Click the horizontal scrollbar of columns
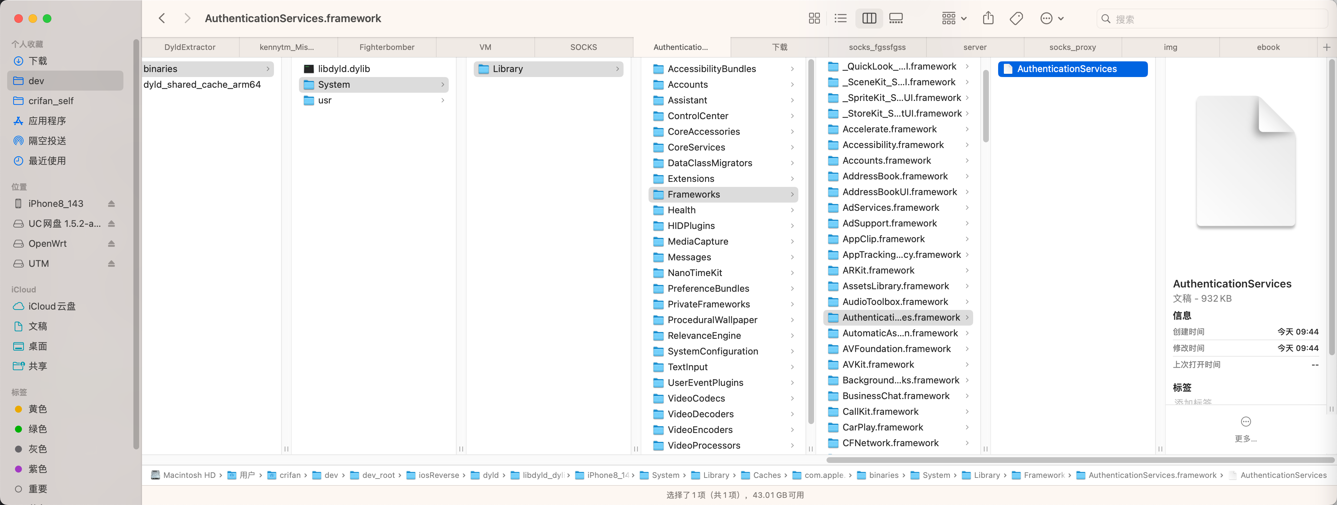 pyautogui.click(x=1079, y=460)
